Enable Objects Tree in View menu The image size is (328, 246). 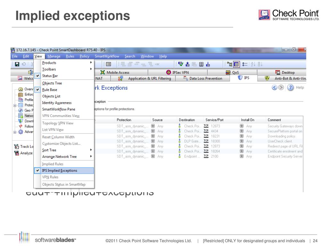[x=64, y=83]
